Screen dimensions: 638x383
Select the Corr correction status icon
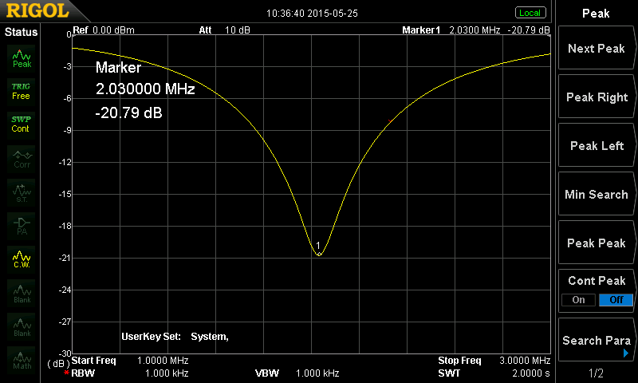point(22,158)
